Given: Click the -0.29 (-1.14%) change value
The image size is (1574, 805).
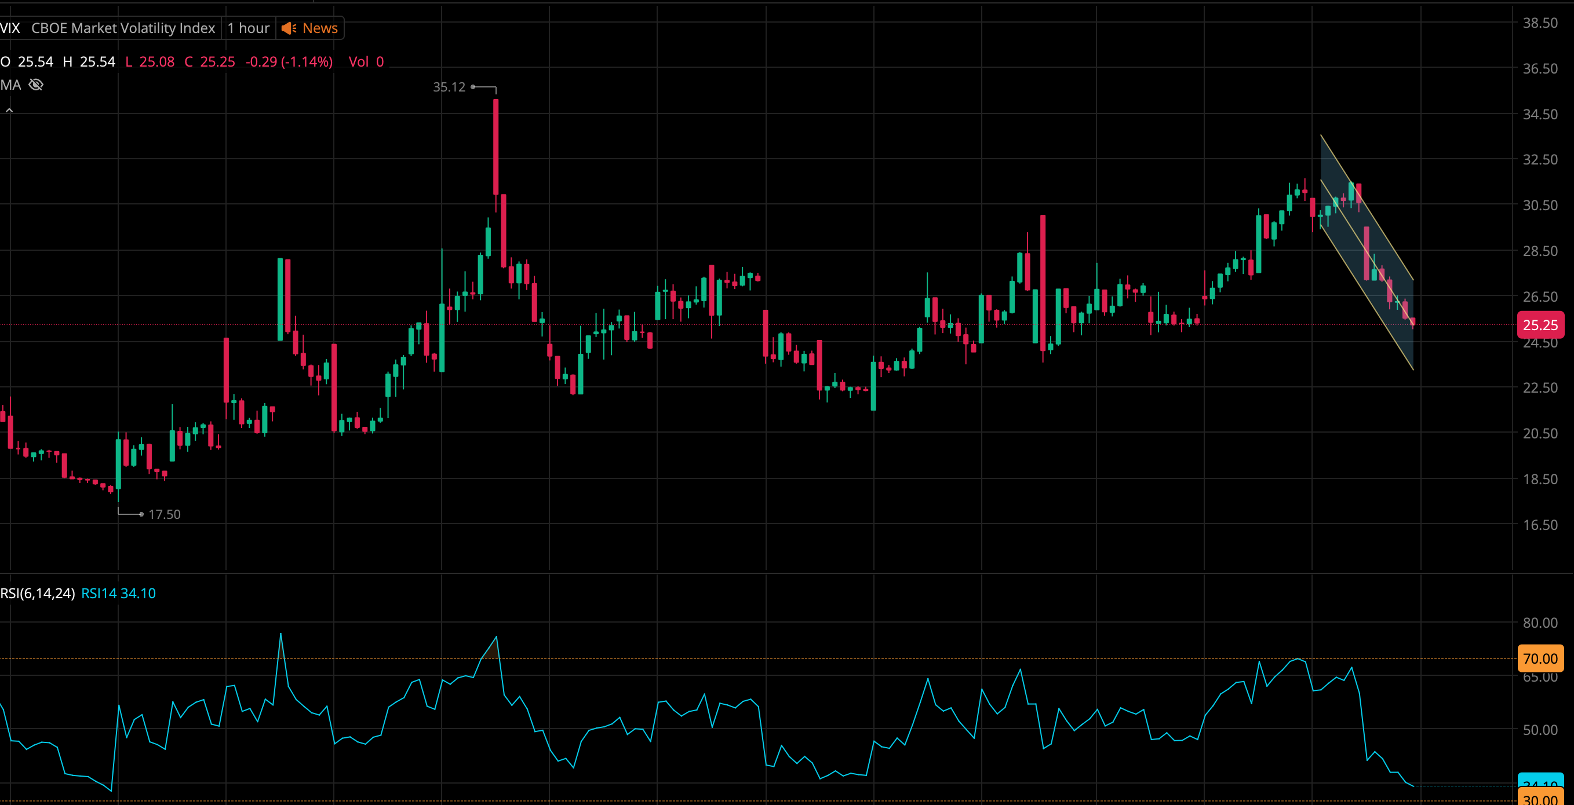Looking at the screenshot, I should point(289,62).
